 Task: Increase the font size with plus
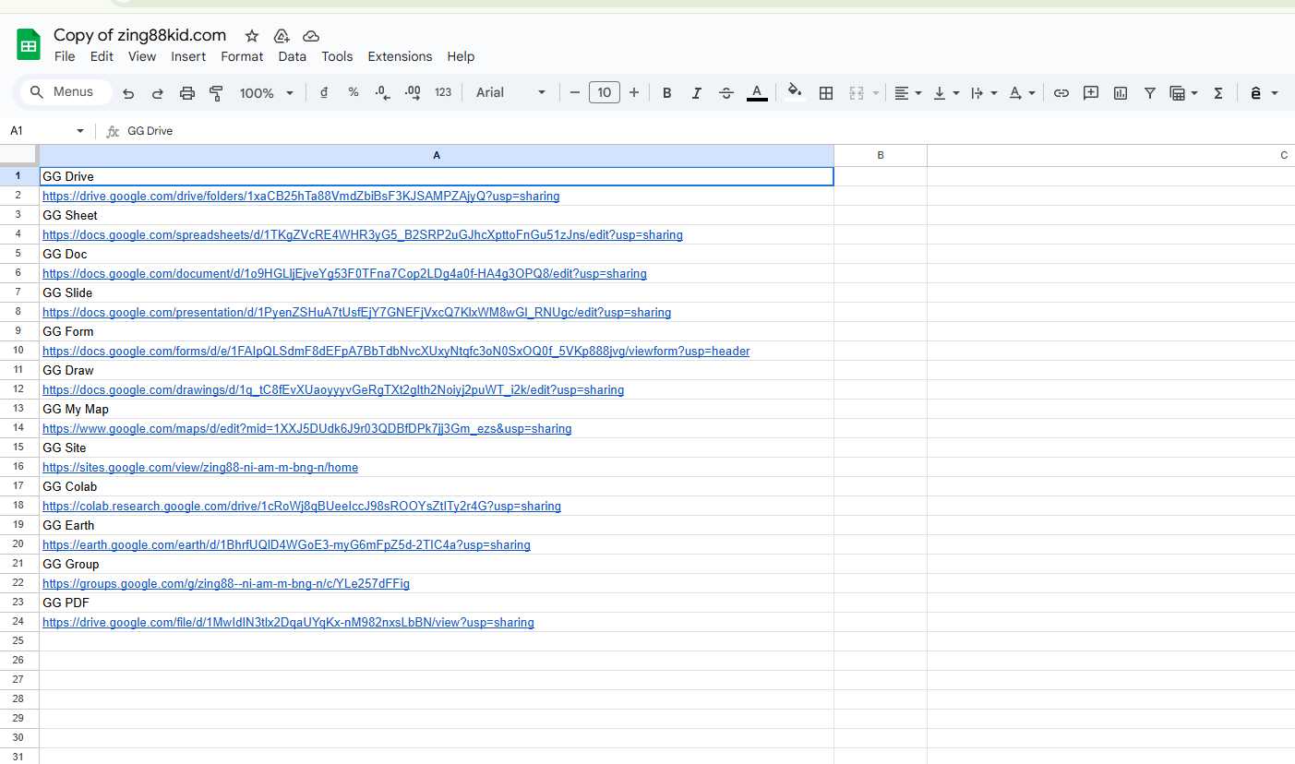[634, 92]
